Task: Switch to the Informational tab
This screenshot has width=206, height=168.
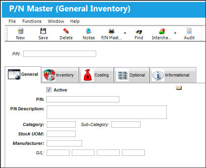Action: coord(173,75)
